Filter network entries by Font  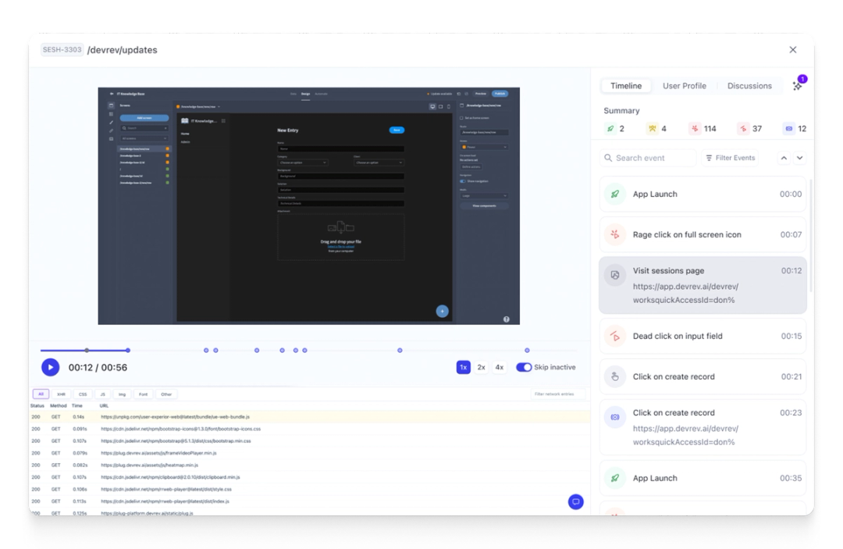(143, 394)
